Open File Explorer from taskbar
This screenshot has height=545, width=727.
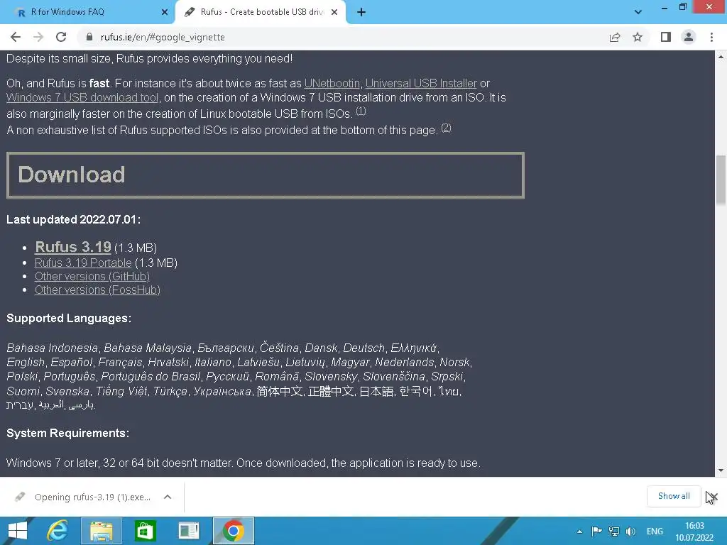point(101,531)
